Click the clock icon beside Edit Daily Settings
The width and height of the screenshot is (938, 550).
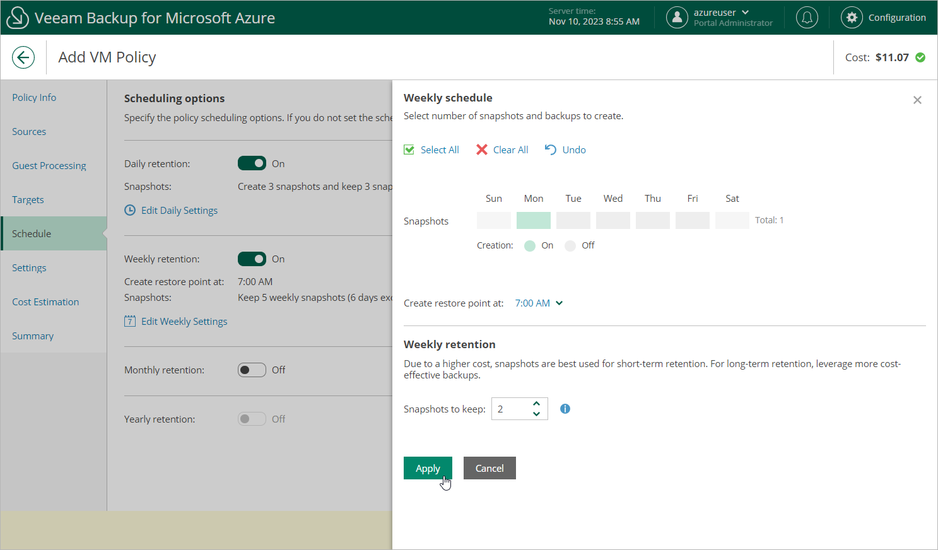click(130, 210)
